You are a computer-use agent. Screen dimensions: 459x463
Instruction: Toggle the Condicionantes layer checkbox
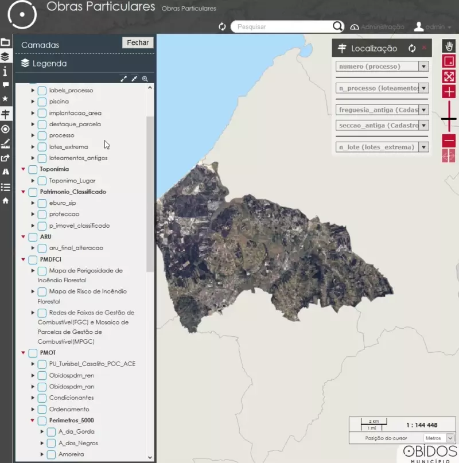point(42,398)
